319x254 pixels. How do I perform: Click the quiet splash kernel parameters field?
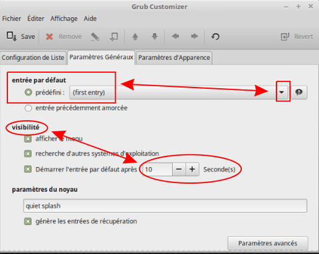tap(165, 206)
